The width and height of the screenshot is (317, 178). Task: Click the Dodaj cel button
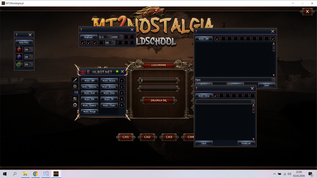[x=246, y=143]
